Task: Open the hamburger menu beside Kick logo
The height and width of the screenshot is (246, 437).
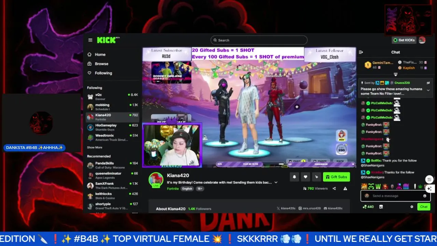Action: pyautogui.click(x=90, y=40)
